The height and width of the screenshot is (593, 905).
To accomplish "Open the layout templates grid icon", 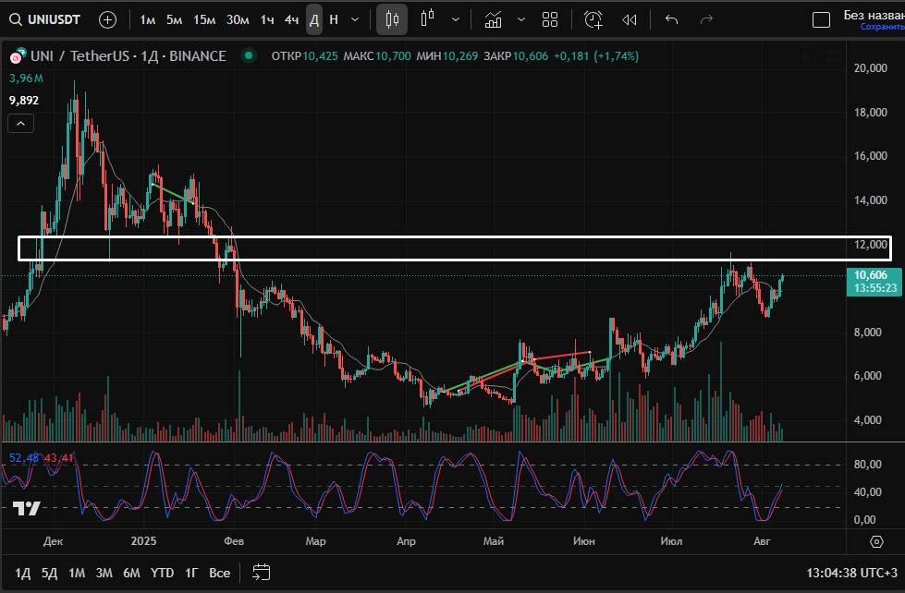I will [x=550, y=19].
